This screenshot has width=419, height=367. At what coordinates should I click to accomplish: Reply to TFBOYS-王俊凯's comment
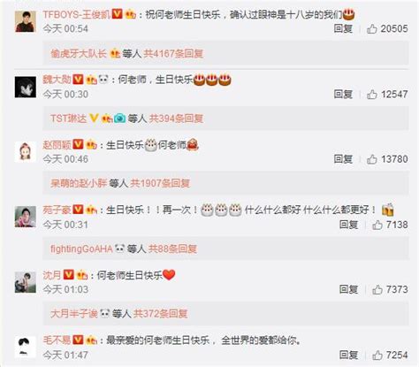coord(343,28)
